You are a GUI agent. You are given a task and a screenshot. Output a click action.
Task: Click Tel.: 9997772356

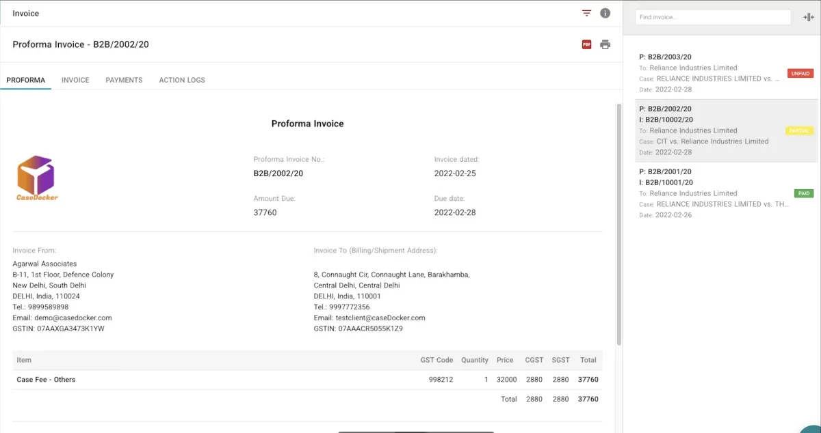point(341,307)
